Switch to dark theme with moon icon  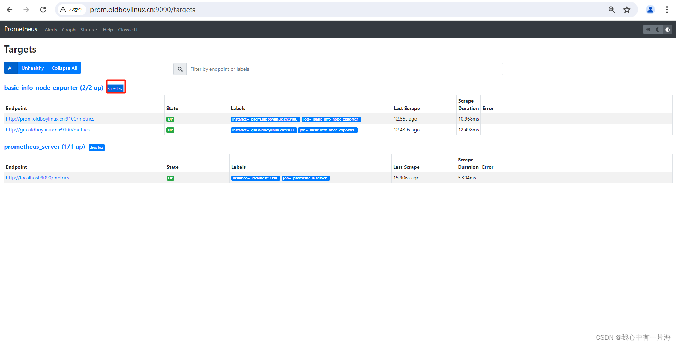pos(658,30)
